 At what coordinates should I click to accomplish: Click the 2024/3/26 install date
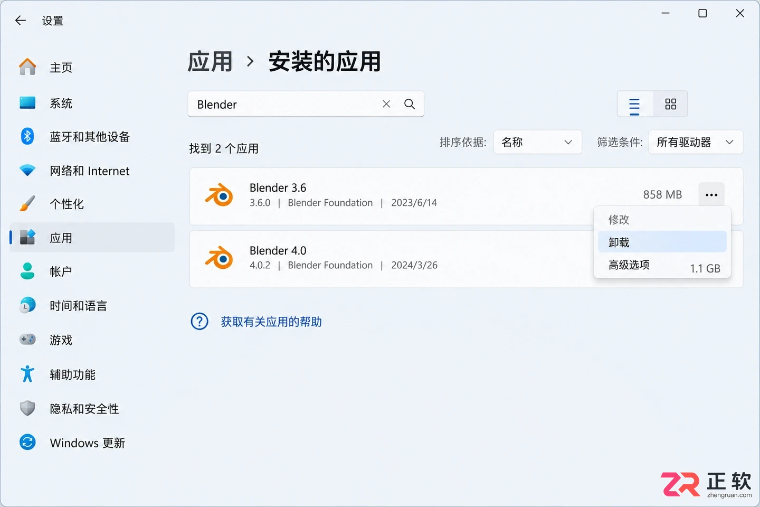click(414, 265)
